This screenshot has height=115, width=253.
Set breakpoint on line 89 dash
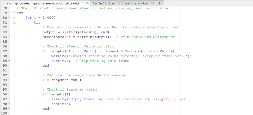(9, 61)
